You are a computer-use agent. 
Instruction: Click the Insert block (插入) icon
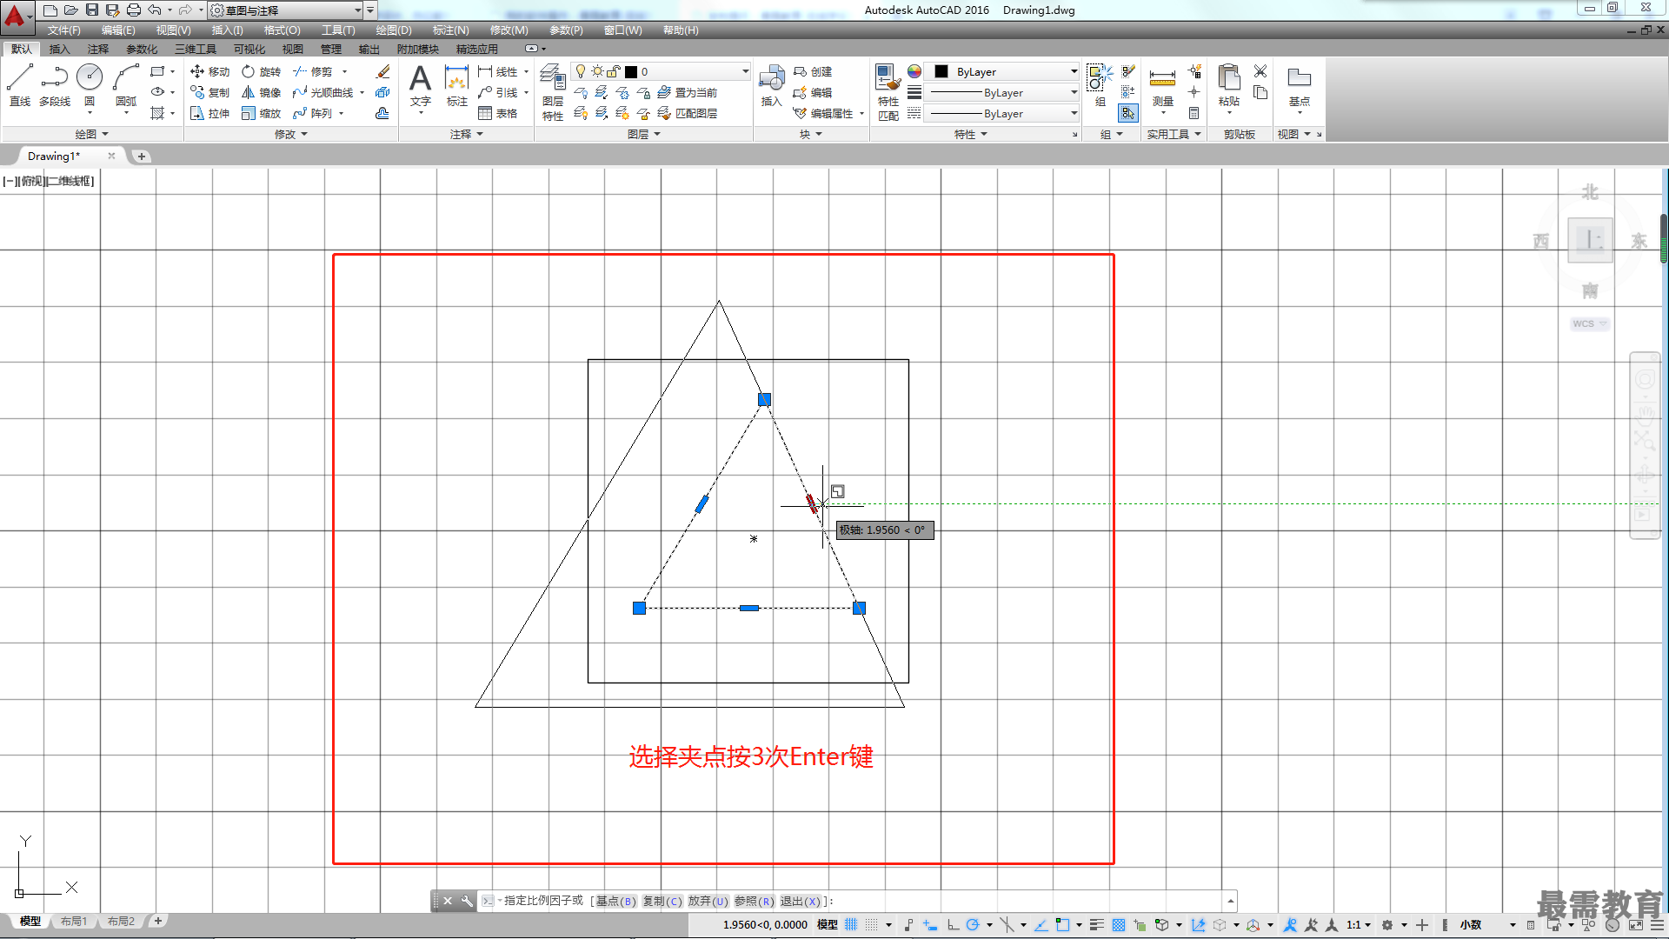pos(771,85)
